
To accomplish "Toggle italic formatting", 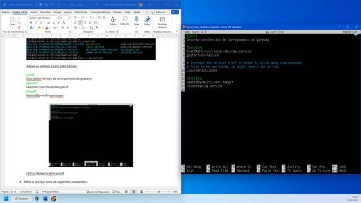I will (36, 23).
